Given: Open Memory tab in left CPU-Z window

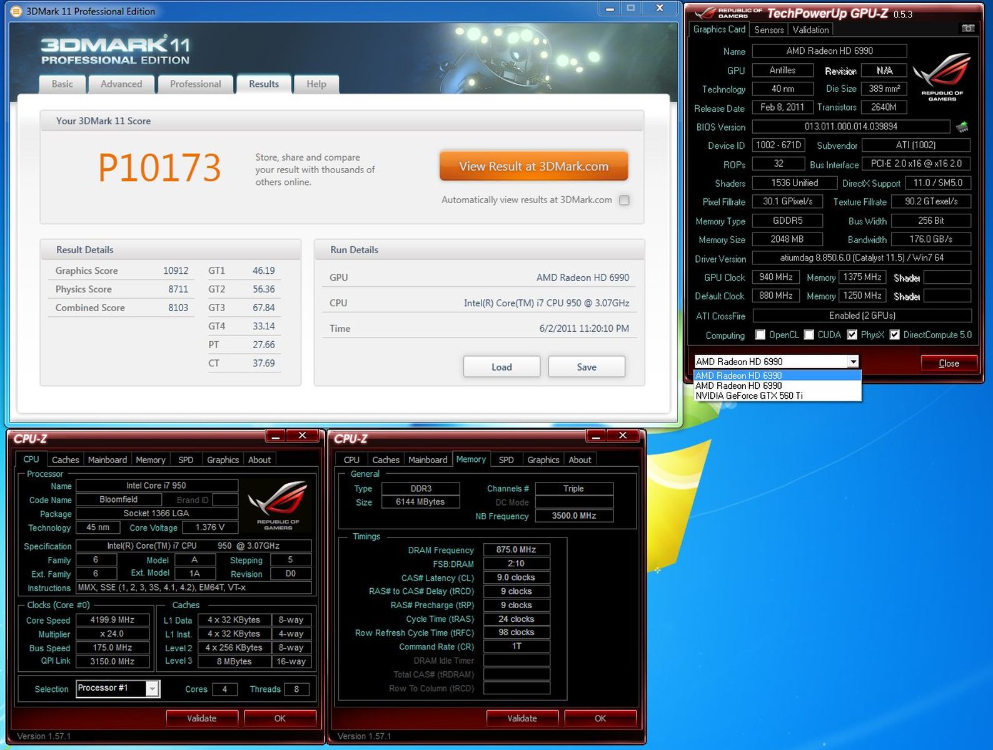Looking at the screenshot, I should pyautogui.click(x=151, y=460).
